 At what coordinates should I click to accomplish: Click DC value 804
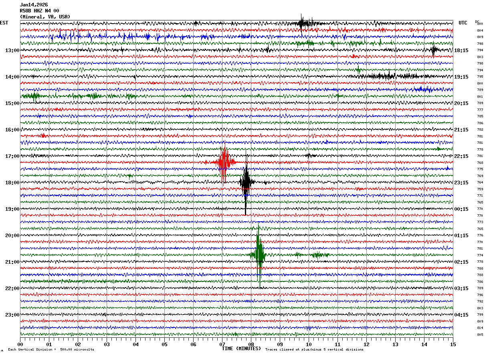480,30
